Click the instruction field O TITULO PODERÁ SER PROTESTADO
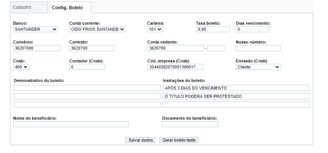This screenshot has height=153, width=328. point(236,96)
